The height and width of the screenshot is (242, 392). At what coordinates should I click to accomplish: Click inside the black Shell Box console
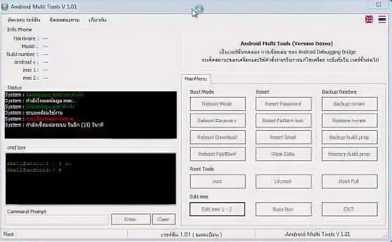91,179
